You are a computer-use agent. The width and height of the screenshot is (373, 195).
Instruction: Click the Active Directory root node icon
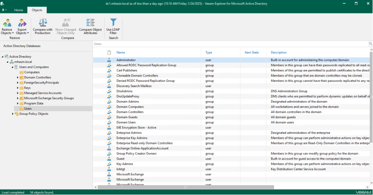(x=7, y=56)
